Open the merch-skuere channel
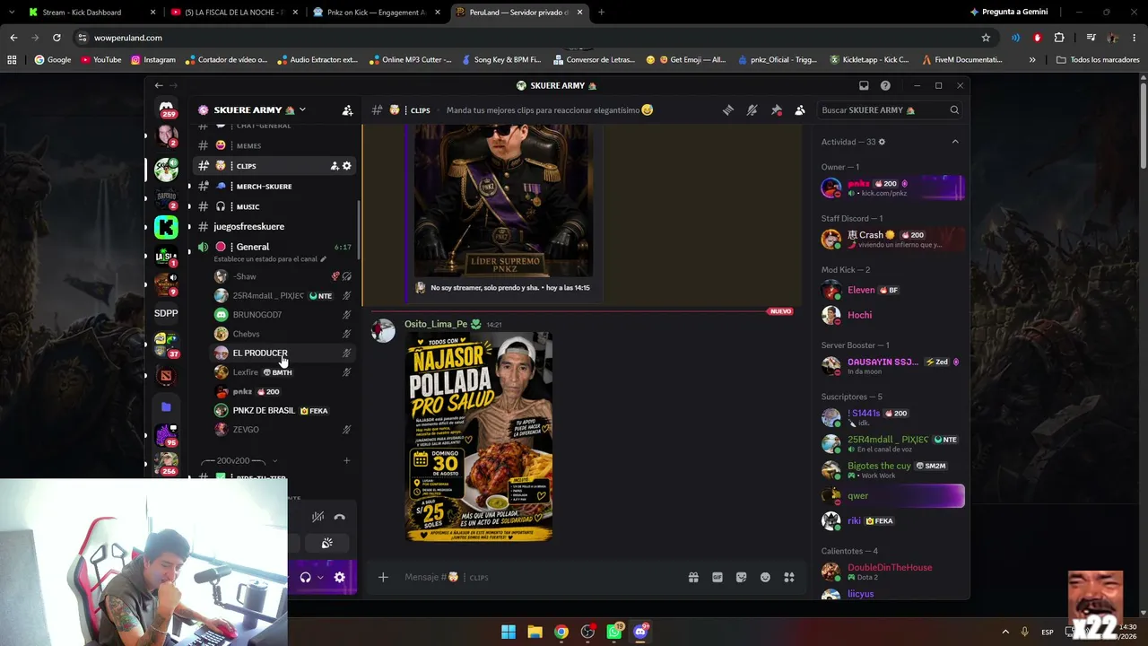This screenshot has width=1148, height=646. click(274, 186)
